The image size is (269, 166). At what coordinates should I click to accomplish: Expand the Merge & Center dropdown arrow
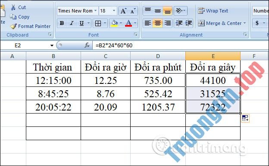tap(244, 23)
